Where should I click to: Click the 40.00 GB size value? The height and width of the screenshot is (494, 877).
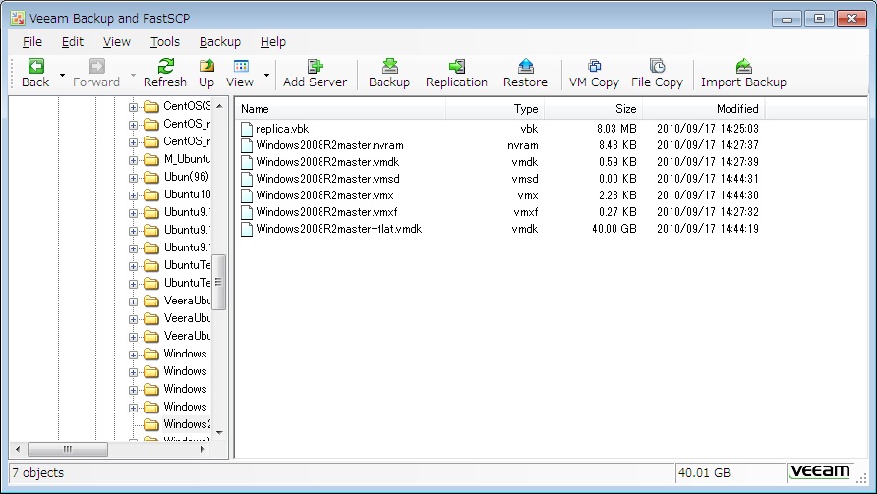pos(614,229)
